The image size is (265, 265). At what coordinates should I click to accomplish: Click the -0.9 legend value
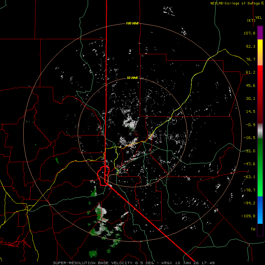(251, 125)
